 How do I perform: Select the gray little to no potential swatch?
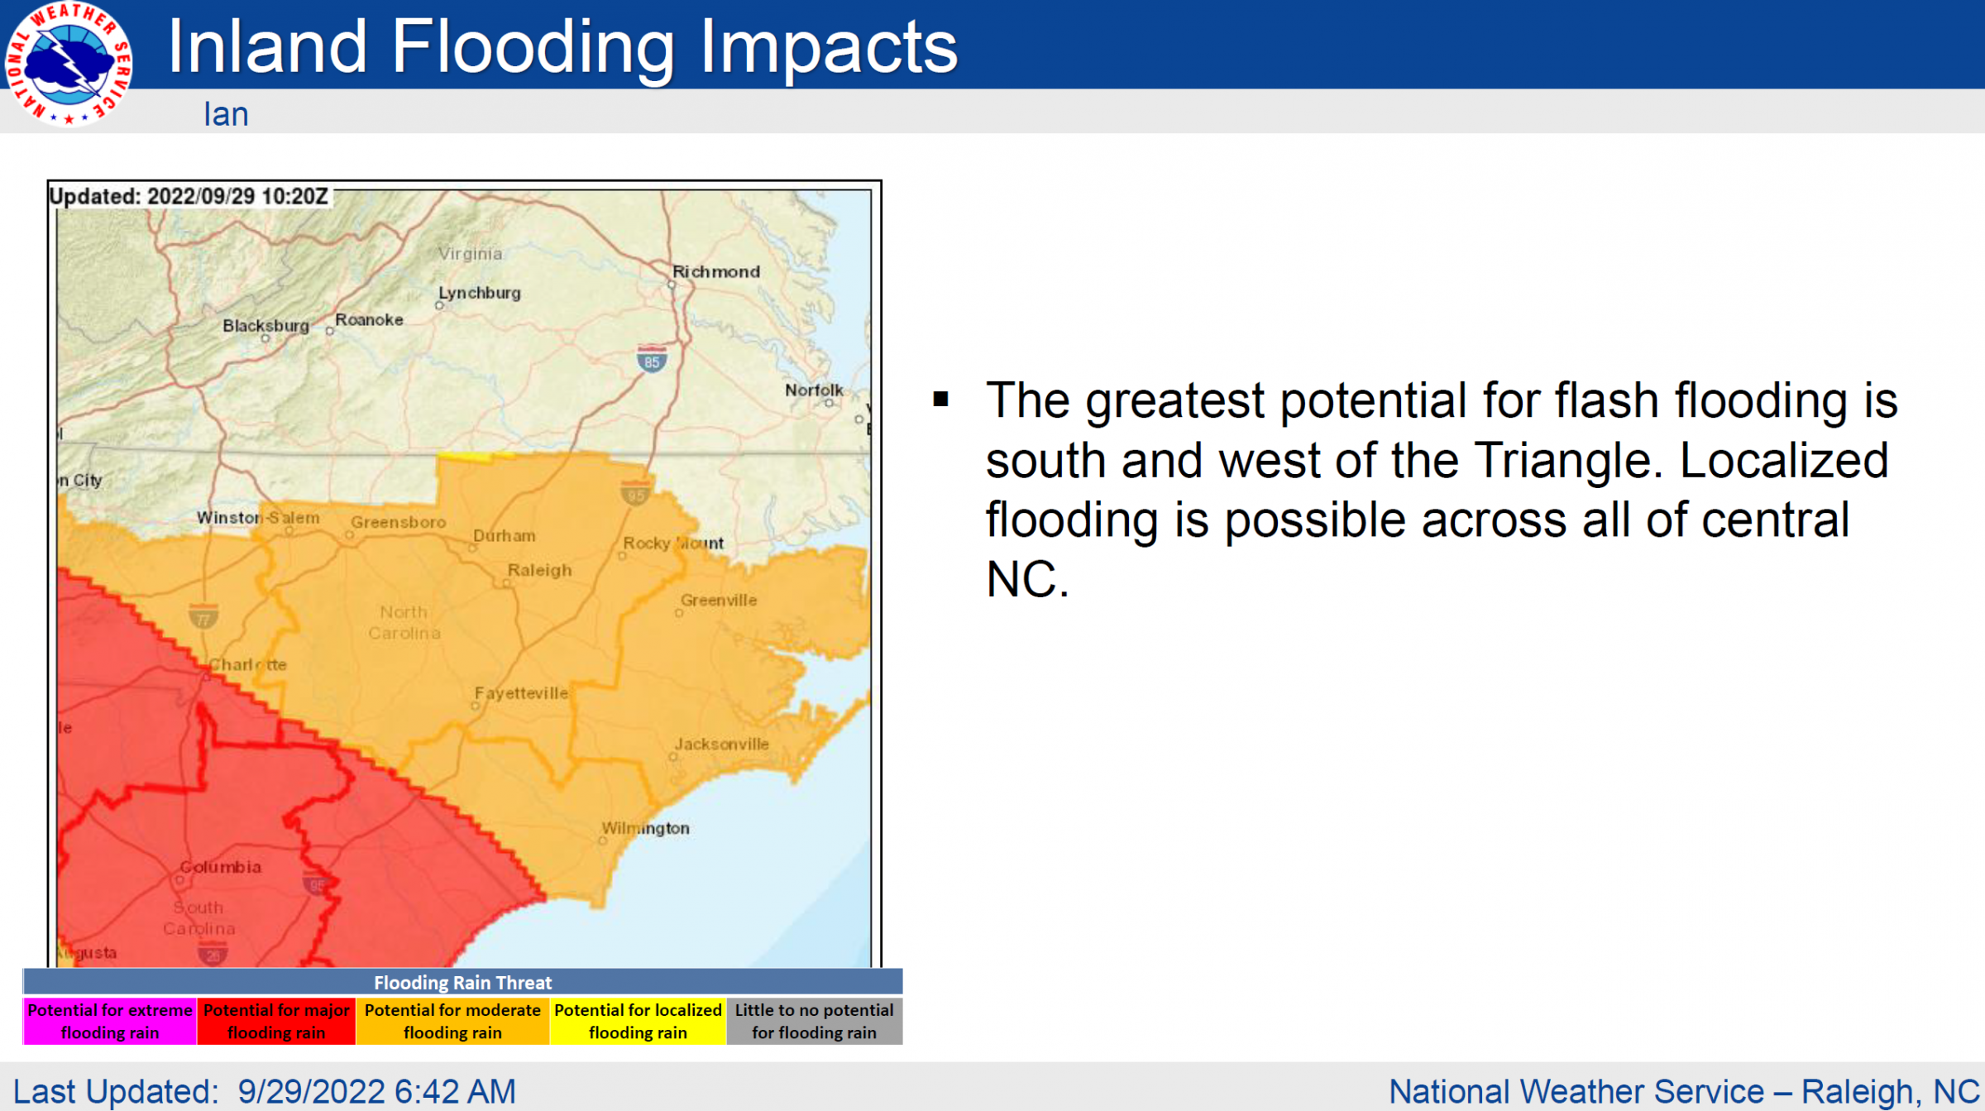814,1021
